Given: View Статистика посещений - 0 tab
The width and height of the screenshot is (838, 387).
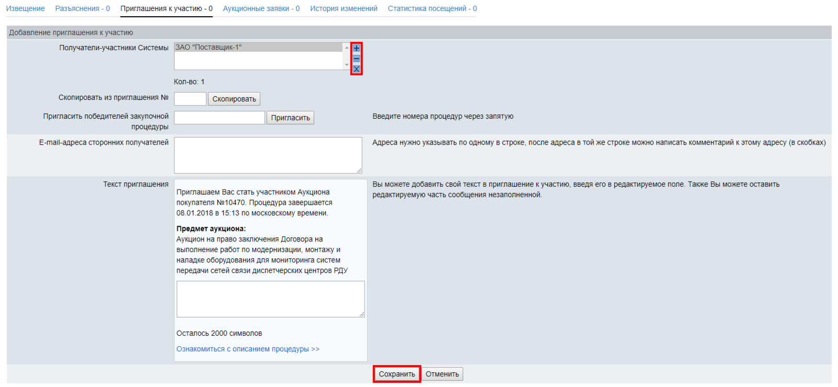Looking at the screenshot, I should pos(432,8).
